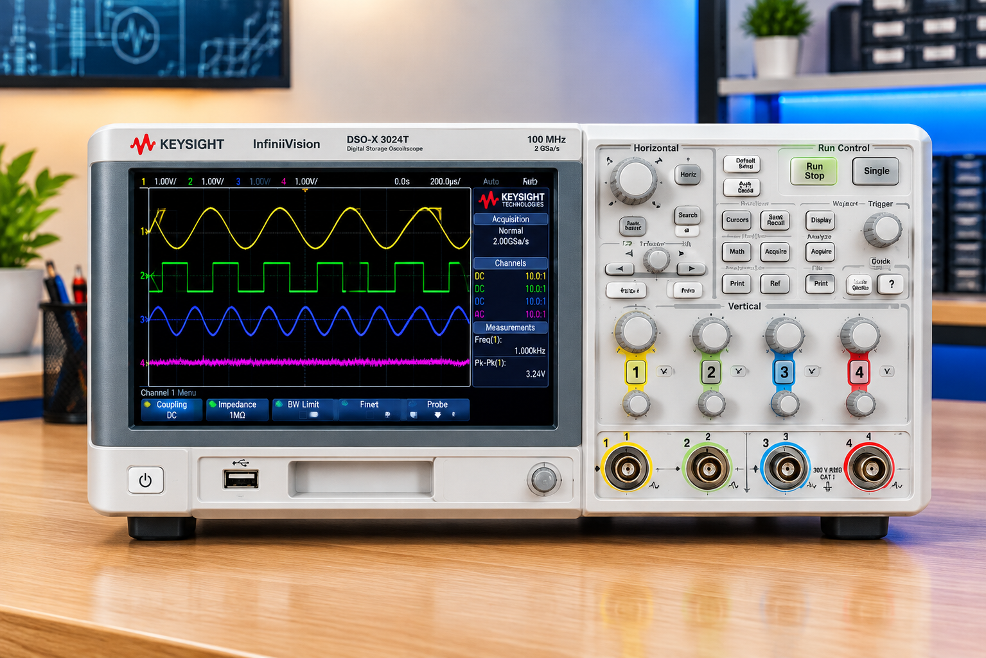The width and height of the screenshot is (986, 658).
Task: Open the Math function key
Action: pos(737,252)
